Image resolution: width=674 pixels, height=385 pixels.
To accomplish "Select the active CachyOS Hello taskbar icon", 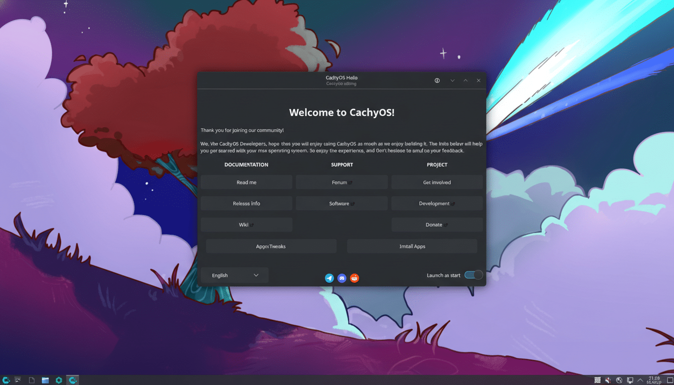I will tap(72, 379).
